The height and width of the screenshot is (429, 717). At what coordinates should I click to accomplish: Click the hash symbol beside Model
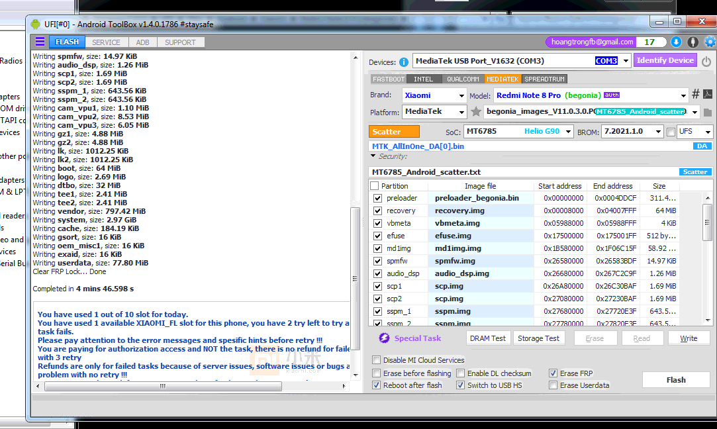click(x=696, y=94)
